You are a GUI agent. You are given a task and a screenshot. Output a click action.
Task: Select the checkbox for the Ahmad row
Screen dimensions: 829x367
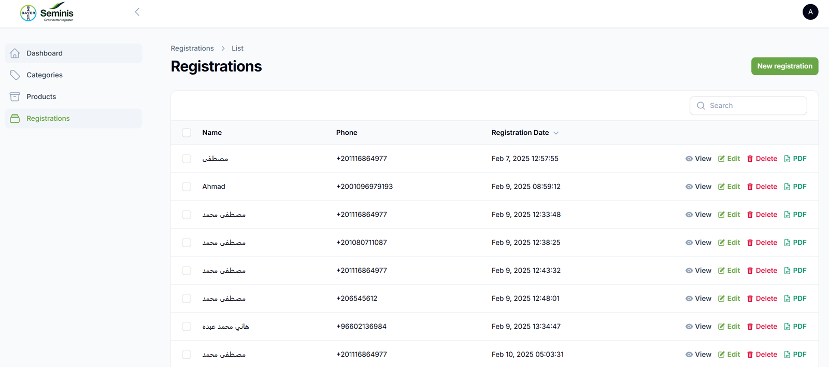[x=187, y=187]
